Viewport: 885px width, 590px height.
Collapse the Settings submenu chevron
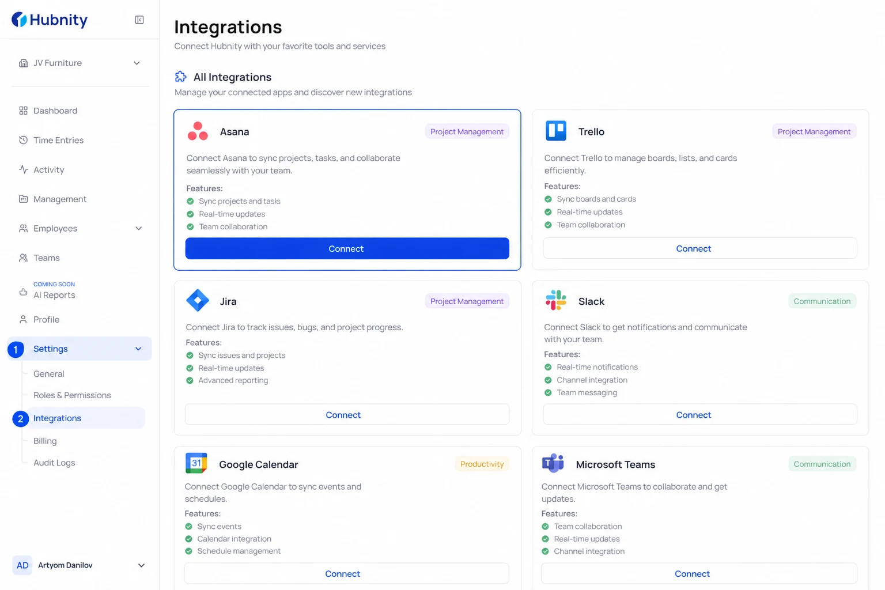pyautogui.click(x=138, y=349)
